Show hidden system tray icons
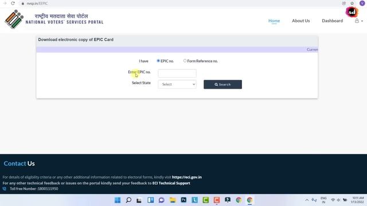The image size is (367, 206). [307, 200]
